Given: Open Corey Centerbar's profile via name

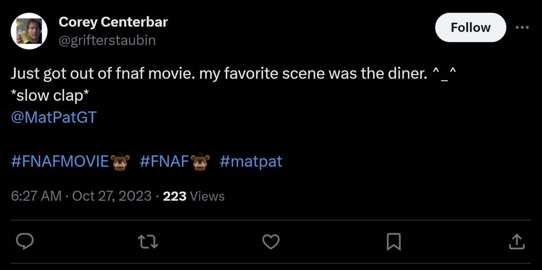Looking at the screenshot, I should pos(113,21).
